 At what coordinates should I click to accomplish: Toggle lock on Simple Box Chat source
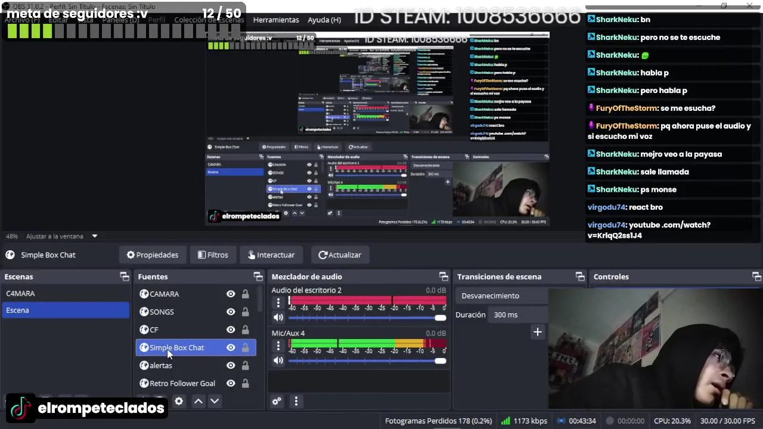245,347
